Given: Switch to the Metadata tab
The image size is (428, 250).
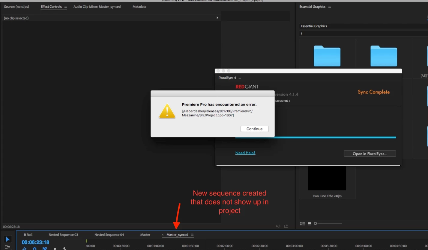Looking at the screenshot, I should (x=139, y=7).
